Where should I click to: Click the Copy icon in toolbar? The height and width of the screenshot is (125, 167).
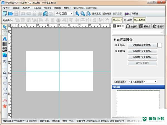tap(40, 14)
